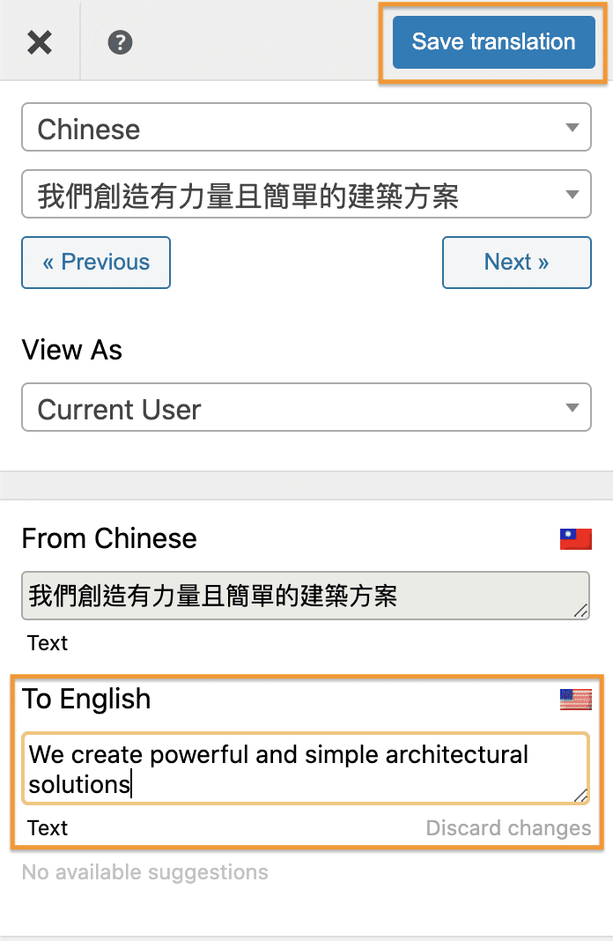Open the Current User view-as dropdown
The width and height of the screenshot is (613, 941).
tap(306, 410)
